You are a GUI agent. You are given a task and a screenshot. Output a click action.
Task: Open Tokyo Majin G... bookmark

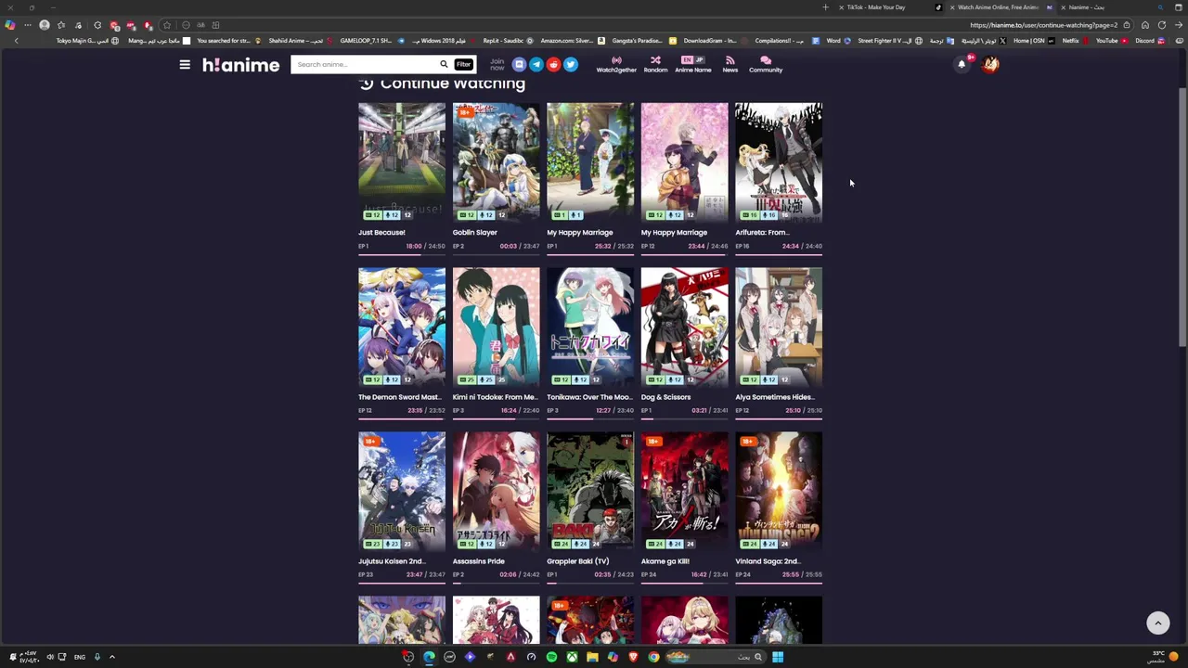(86, 41)
